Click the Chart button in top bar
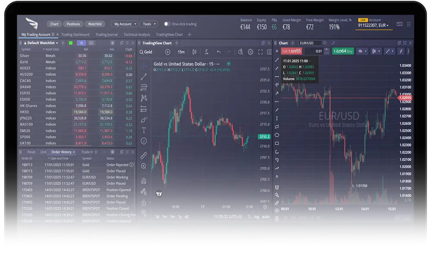This screenshot has height=268, width=431. [54, 24]
